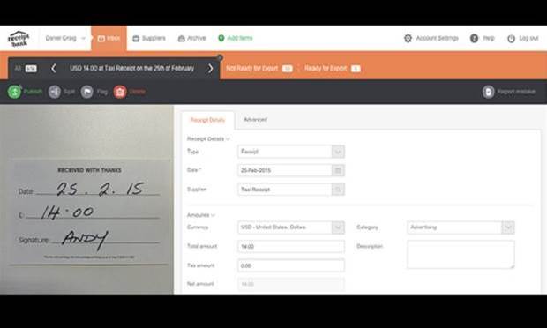Click the Log out power icon
This screenshot has height=328, width=547.
tap(511, 38)
